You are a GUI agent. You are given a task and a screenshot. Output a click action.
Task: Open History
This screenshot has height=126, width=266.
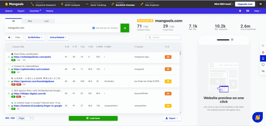pyautogui.click(x=50, y=11)
